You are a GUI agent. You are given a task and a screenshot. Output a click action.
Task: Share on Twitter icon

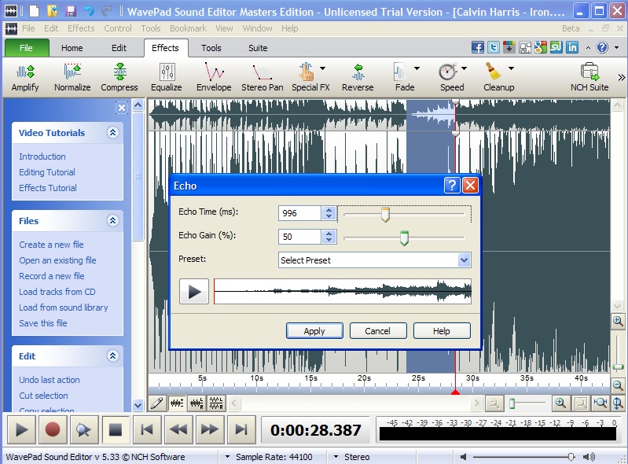pyautogui.click(x=494, y=48)
